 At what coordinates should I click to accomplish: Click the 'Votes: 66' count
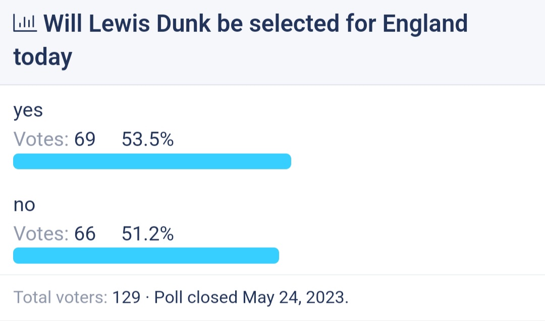pos(54,234)
